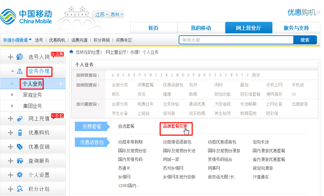
Task: Collapse 业务办理 with its minus sign
Action: click(x=12, y=71)
